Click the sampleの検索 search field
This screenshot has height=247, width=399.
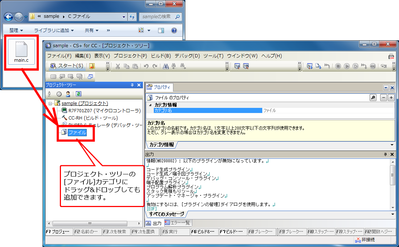pyautogui.click(x=156, y=17)
